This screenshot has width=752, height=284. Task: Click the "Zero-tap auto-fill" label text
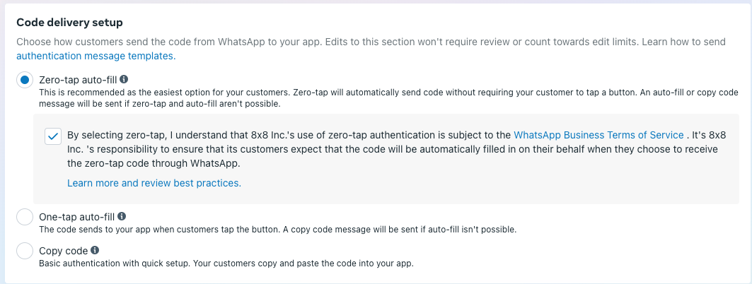point(79,80)
